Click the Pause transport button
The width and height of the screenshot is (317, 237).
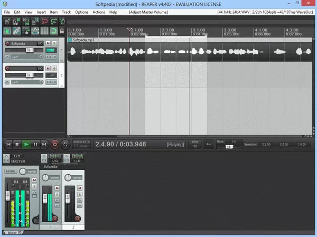(x=35, y=144)
